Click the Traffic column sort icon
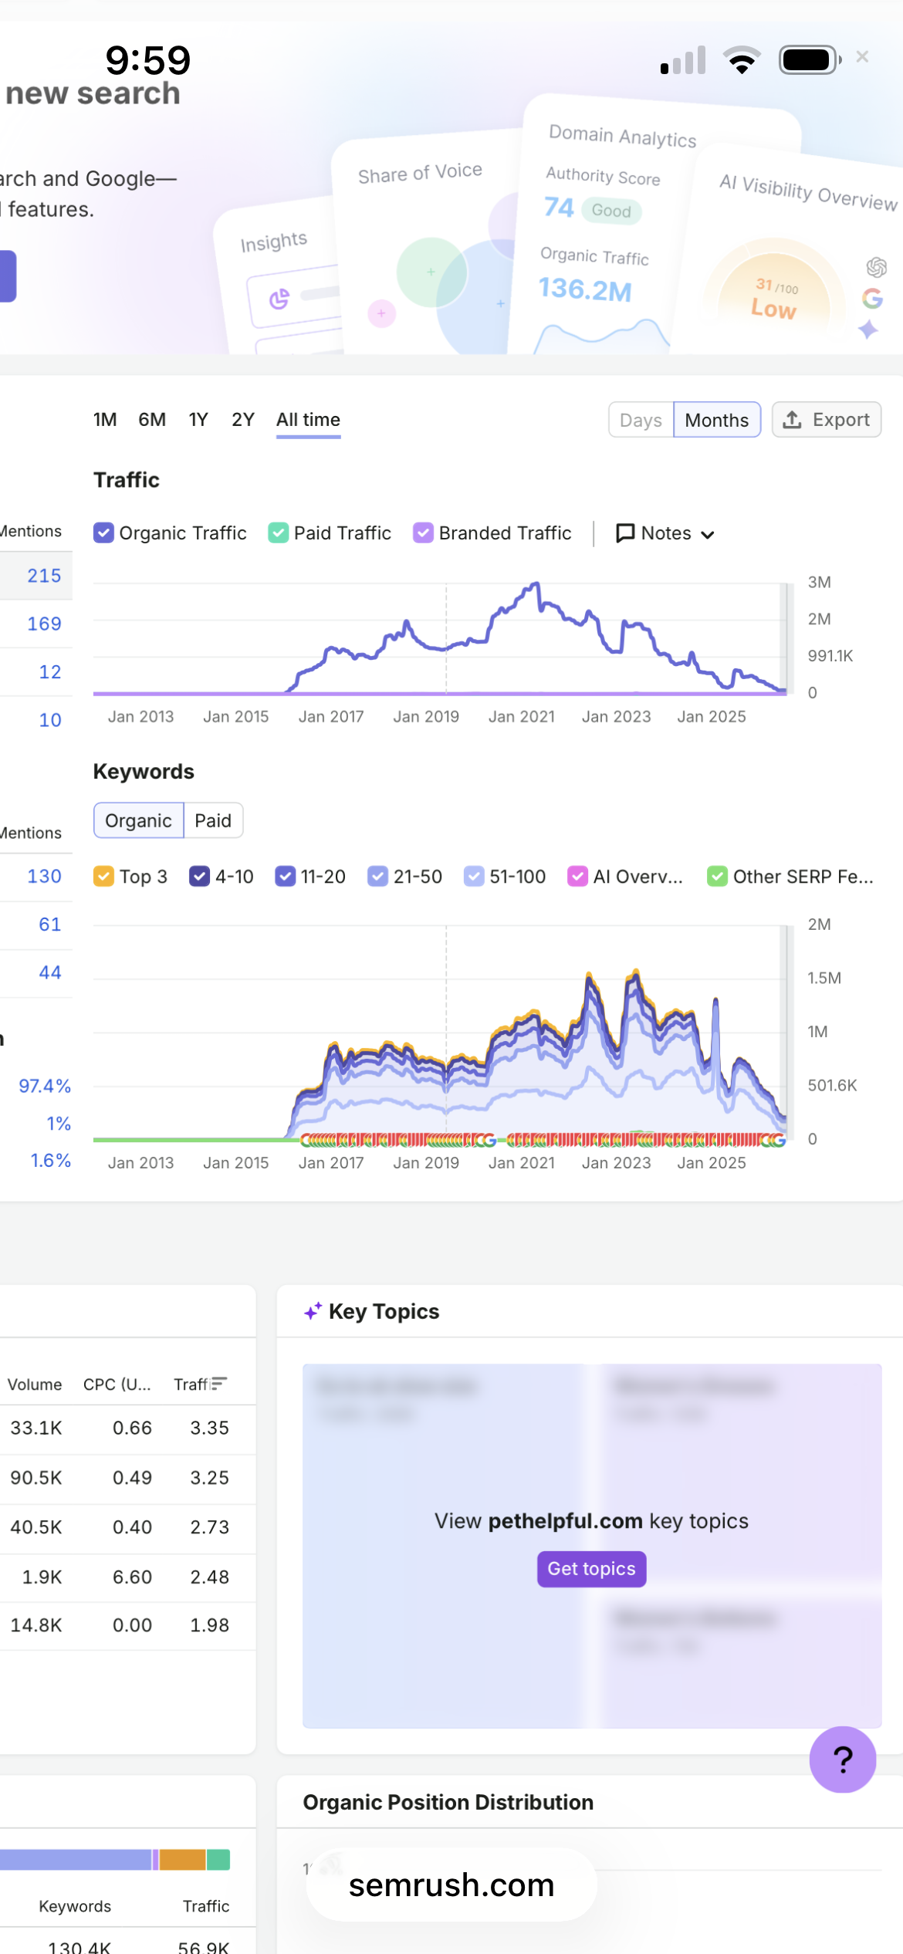 219,1384
